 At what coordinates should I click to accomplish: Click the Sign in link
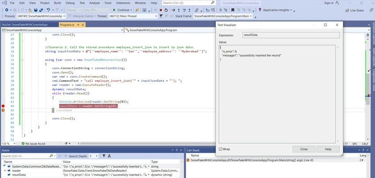(x=329, y=3)
